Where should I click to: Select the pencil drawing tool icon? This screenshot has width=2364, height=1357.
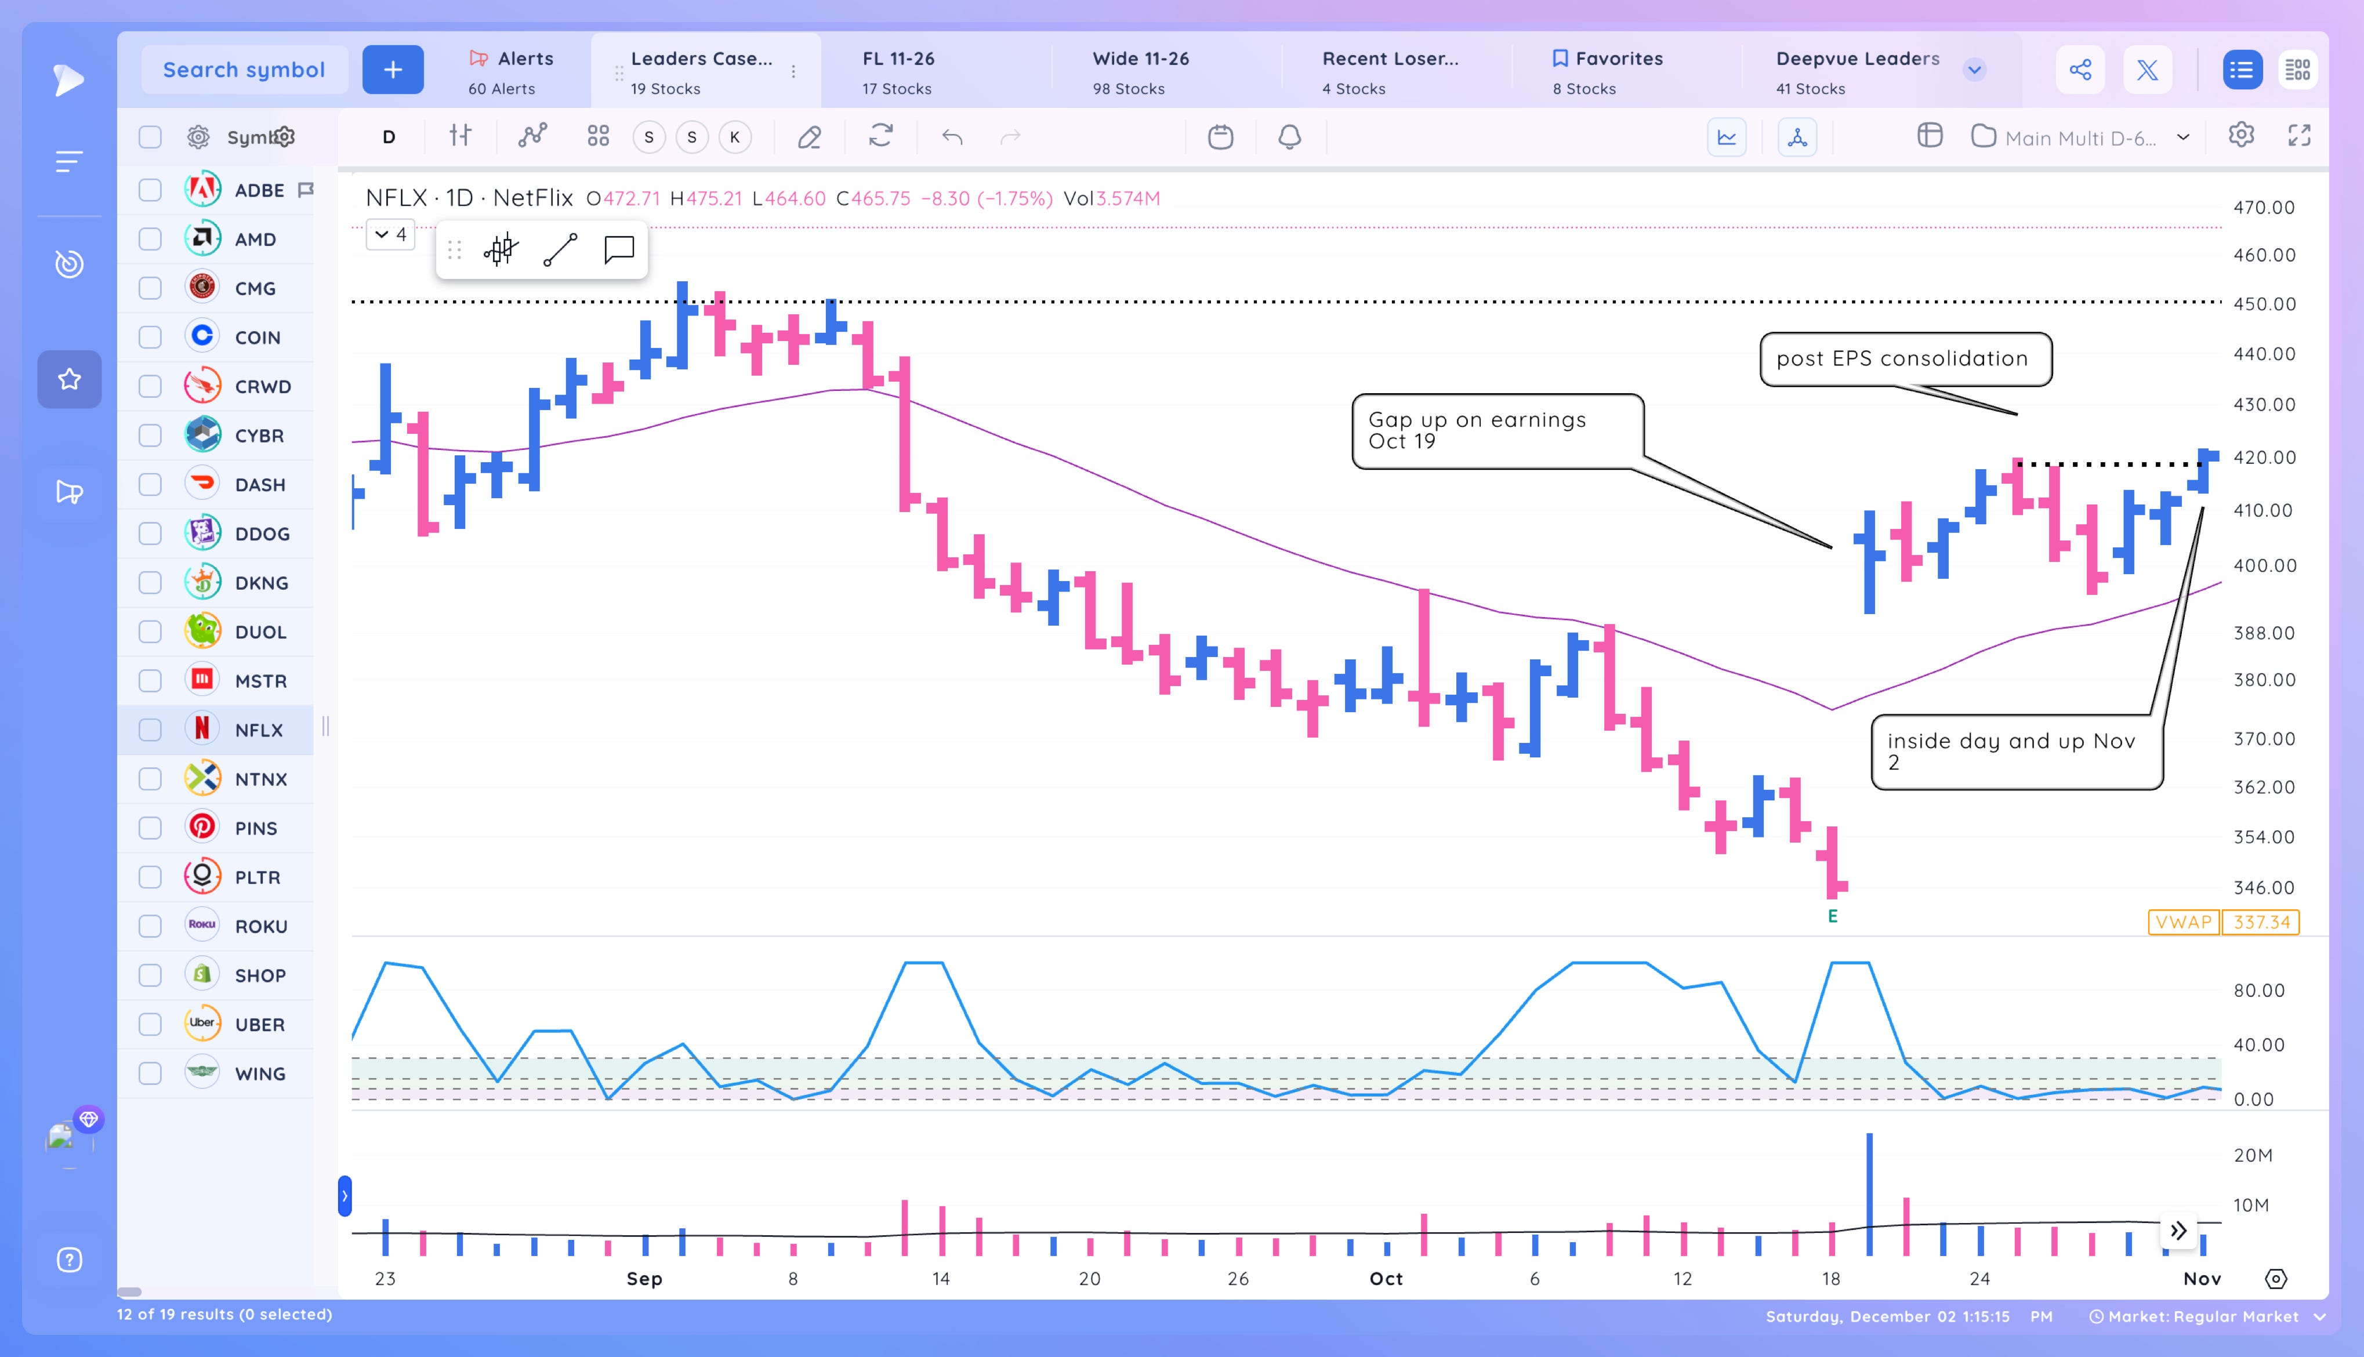pyautogui.click(x=809, y=137)
